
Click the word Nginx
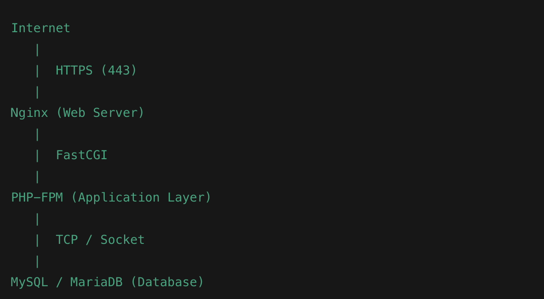click(29, 113)
